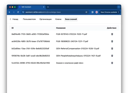
Task: Select the Raft Assistant browser tab
Action: [31, 7]
